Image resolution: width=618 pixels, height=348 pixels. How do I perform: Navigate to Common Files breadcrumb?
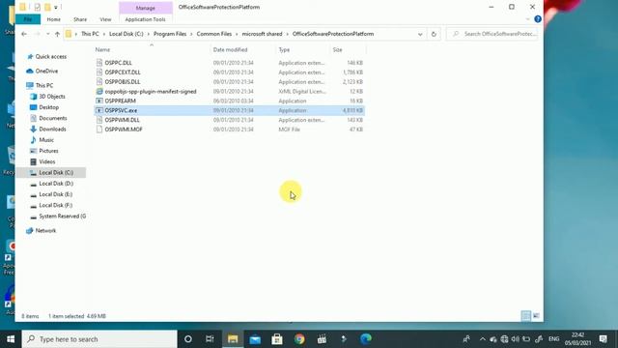[214, 34]
